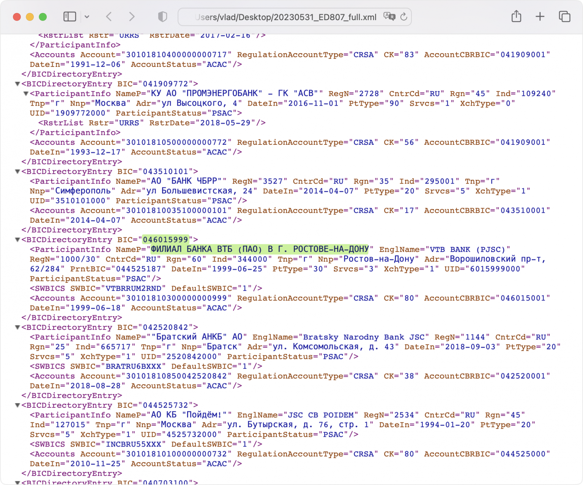Collapse BICDirectoryEntry with BIC 044525732

coord(17,405)
